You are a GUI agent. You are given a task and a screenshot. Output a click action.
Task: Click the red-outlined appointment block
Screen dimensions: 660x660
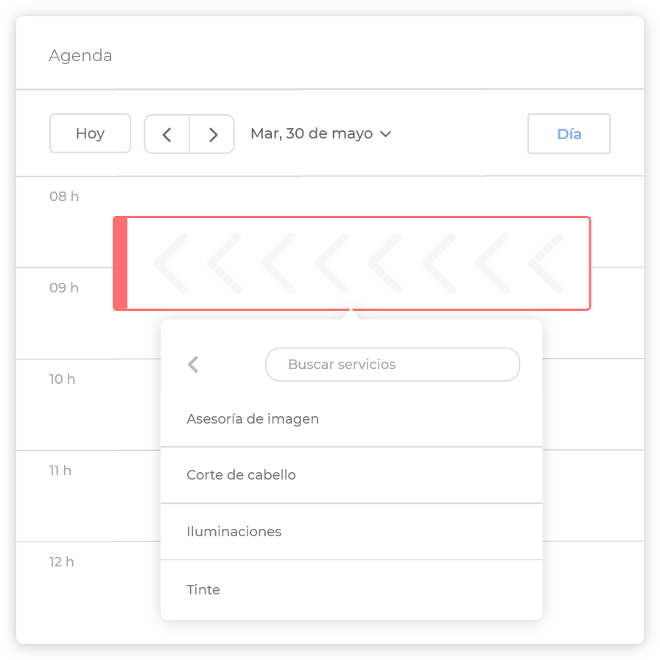(358, 263)
